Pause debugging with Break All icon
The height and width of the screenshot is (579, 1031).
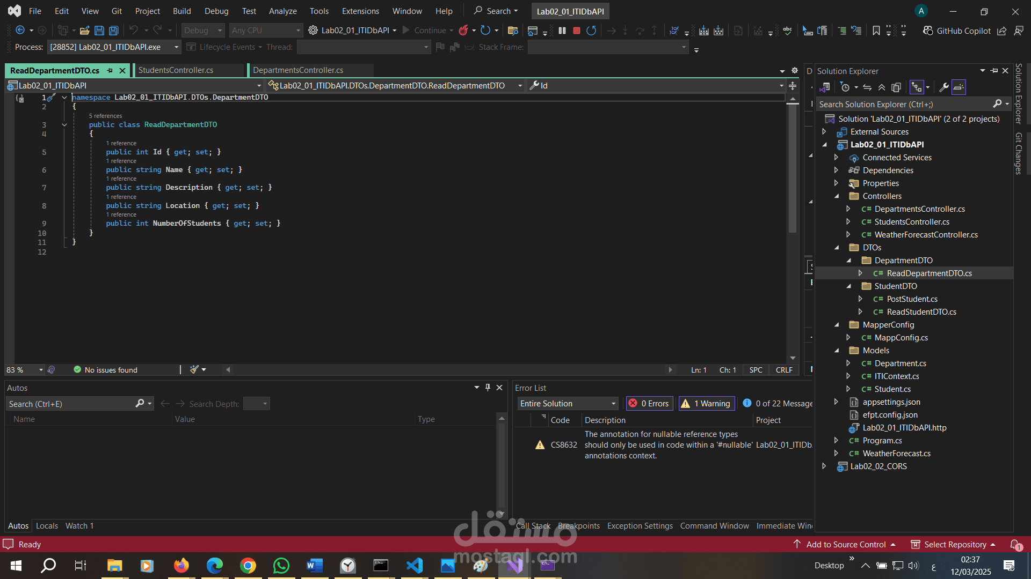tap(562, 31)
